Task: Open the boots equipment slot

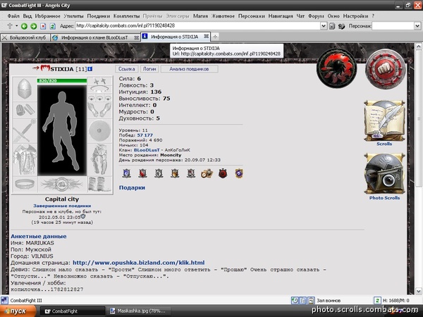Action: pos(99,185)
